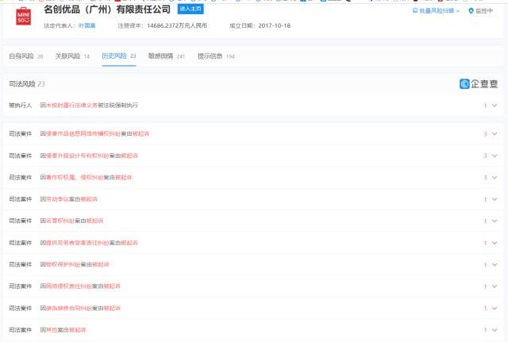Expand 网络侵权责任纠纷 row chevron
508x342 pixels.
(495, 286)
